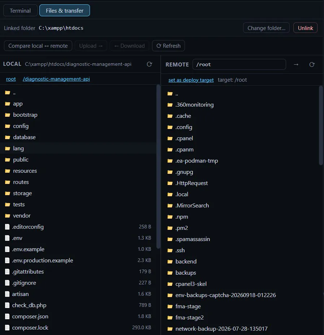Click the .npm remote folder icon

[x=170, y=217]
